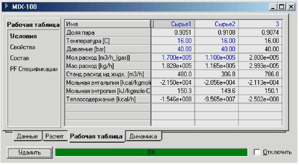This screenshot has height=165, width=299.
Task: Select the Рабочая таблица tab at the bottom
Action: (96, 136)
